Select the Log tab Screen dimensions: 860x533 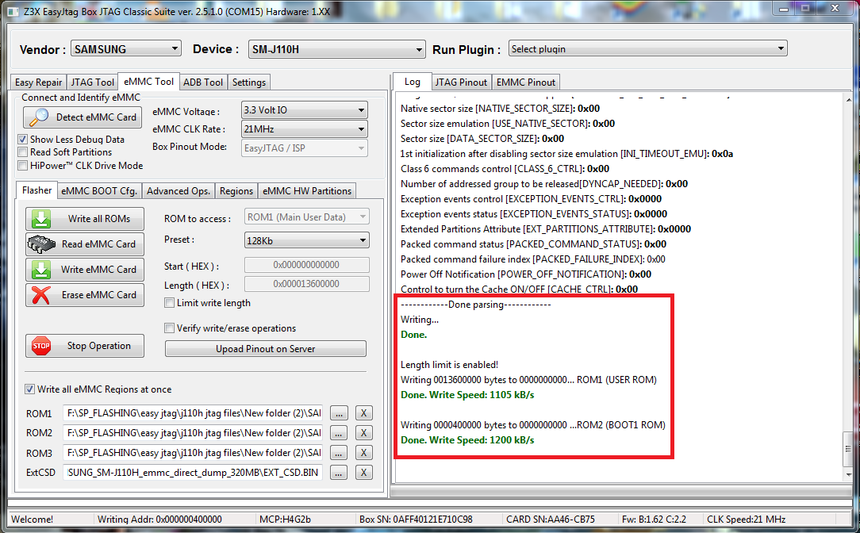tap(413, 81)
